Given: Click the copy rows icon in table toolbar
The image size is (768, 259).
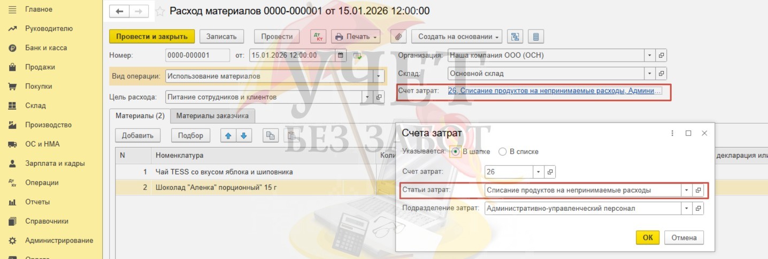Looking at the screenshot, I should [x=271, y=135].
